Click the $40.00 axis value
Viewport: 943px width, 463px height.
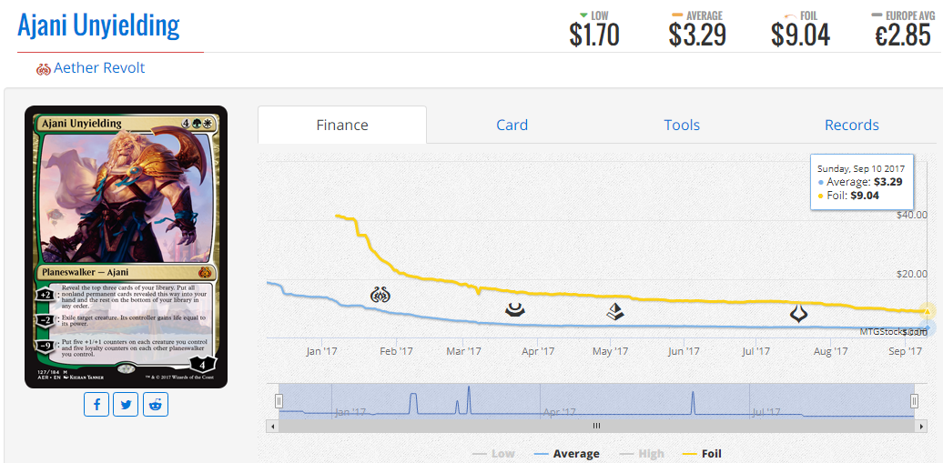912,216
